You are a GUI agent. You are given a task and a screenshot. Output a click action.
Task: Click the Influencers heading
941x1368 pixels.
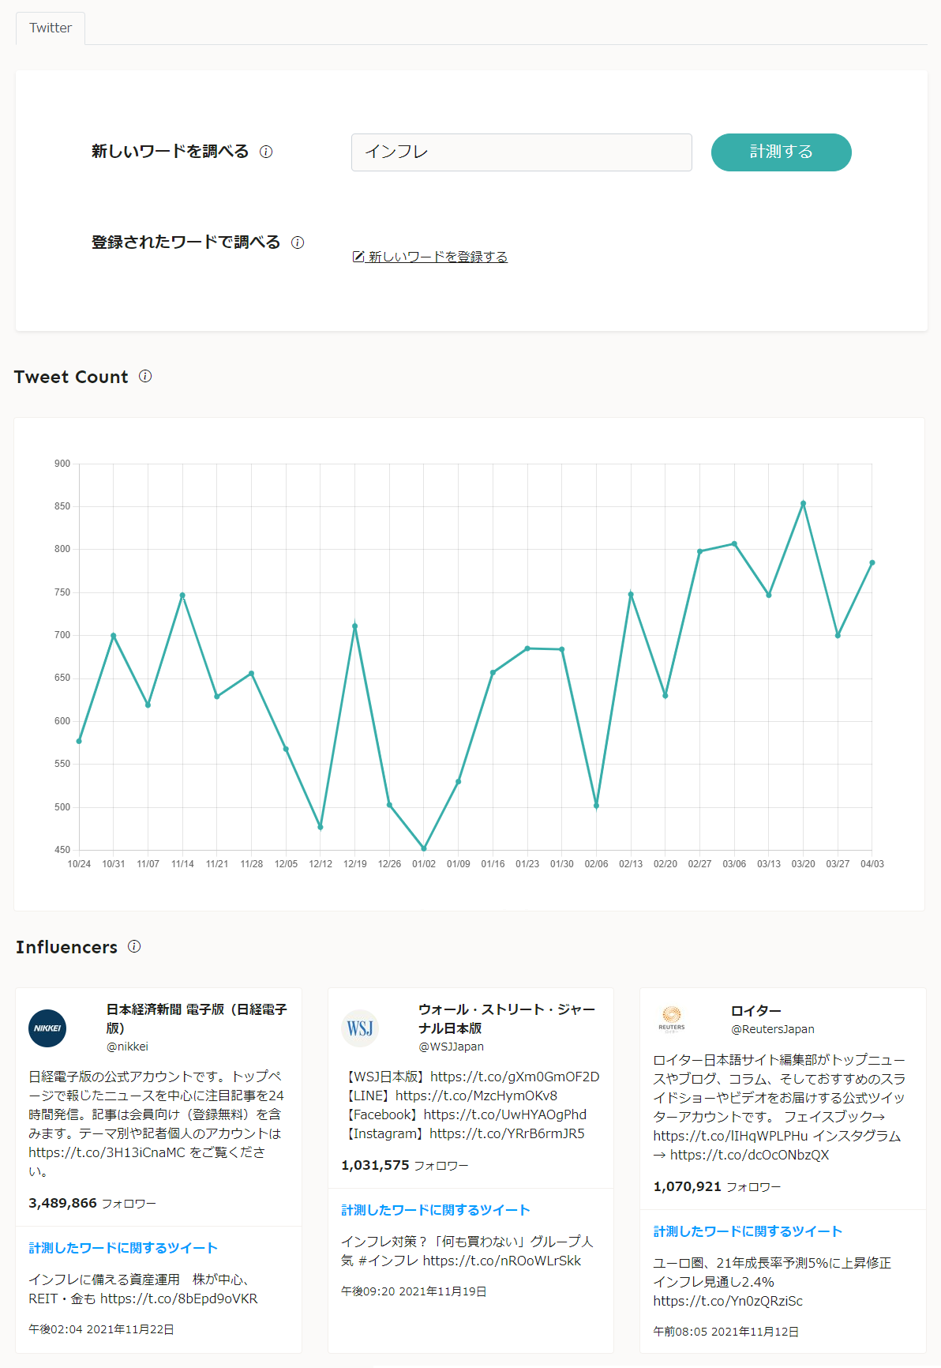[66, 947]
